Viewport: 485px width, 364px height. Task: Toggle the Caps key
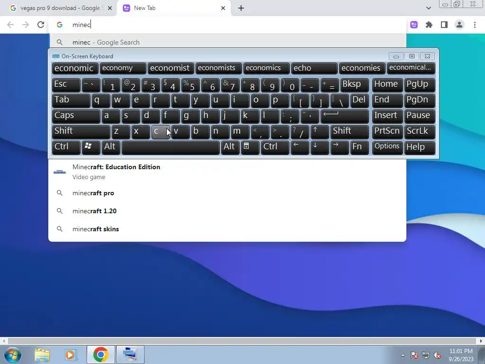(x=76, y=116)
